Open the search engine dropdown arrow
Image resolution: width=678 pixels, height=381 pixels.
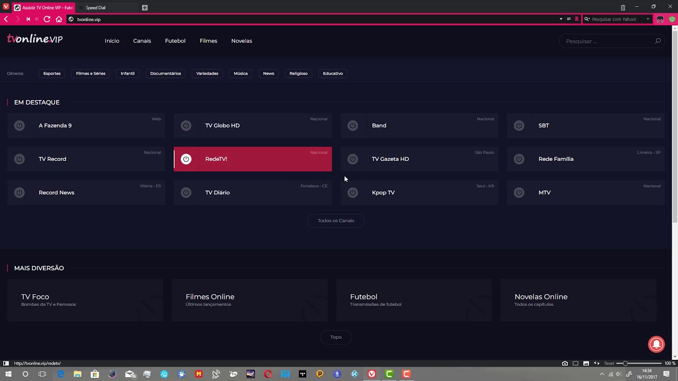(647, 19)
